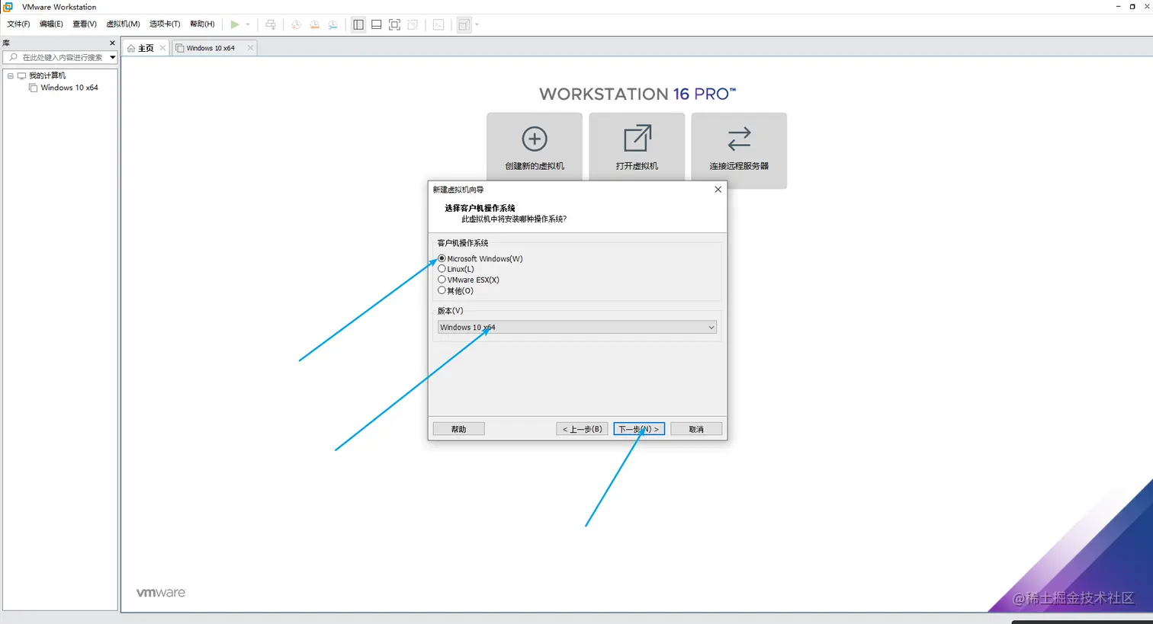1153x624 pixels.
Task: Toggle the show library sidebar icon
Action: point(358,24)
